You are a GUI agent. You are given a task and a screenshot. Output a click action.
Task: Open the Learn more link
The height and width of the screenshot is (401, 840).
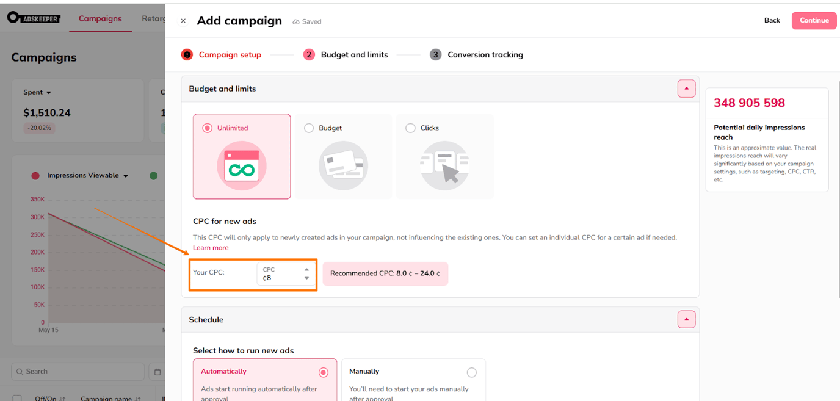(211, 247)
